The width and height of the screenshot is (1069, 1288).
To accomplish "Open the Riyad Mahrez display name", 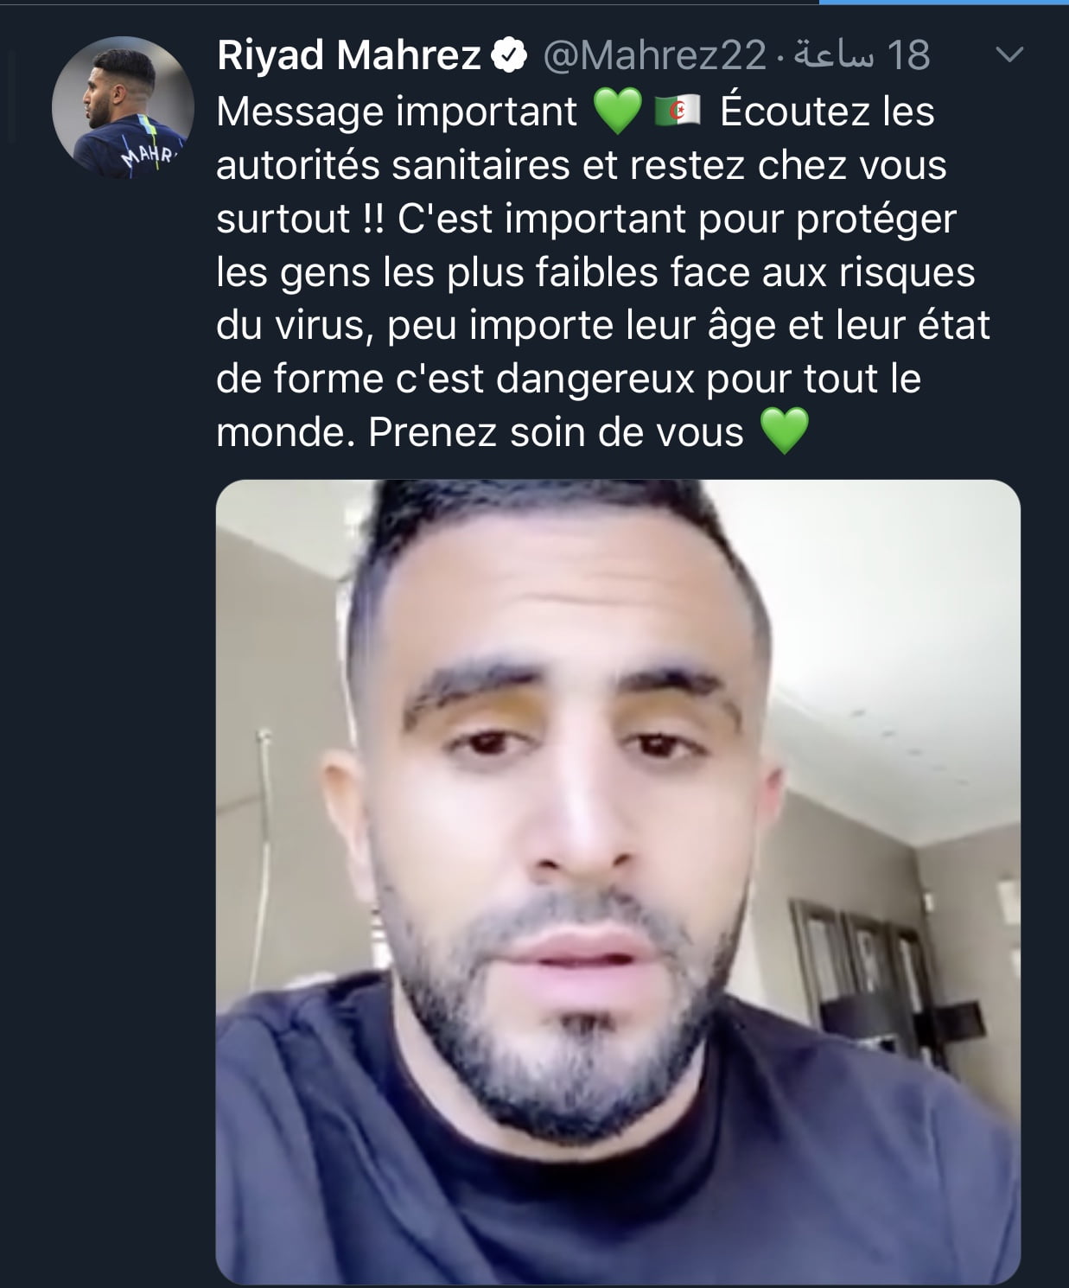I will (349, 56).
